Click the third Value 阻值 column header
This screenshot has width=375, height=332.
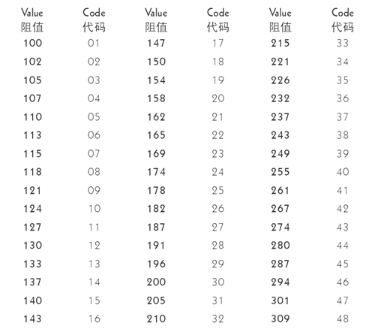tap(280, 20)
